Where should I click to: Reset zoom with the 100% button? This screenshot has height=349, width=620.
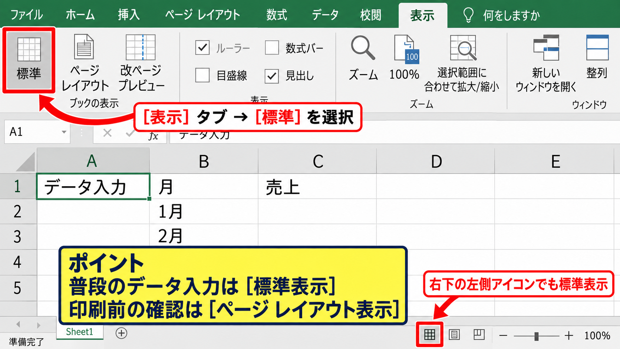tap(404, 58)
